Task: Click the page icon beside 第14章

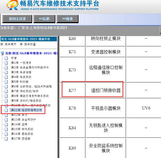Action: point(6,124)
